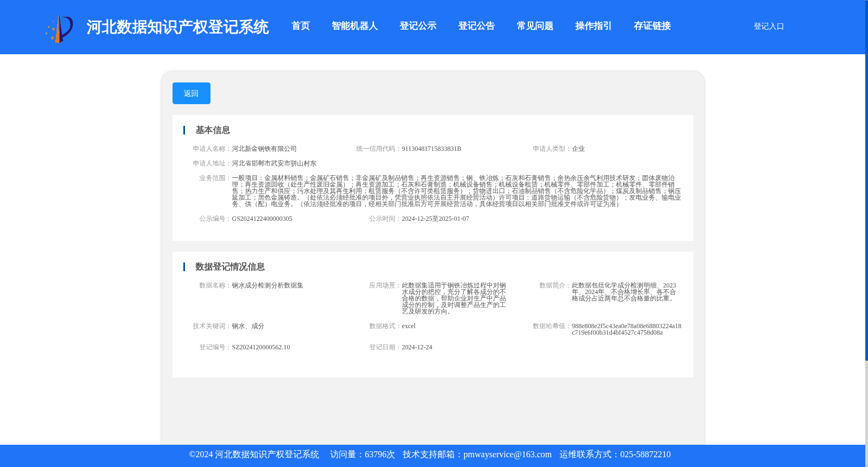The width and height of the screenshot is (868, 467).
Task: Select registration number SZ2024120000562.10
Action: [261, 347]
